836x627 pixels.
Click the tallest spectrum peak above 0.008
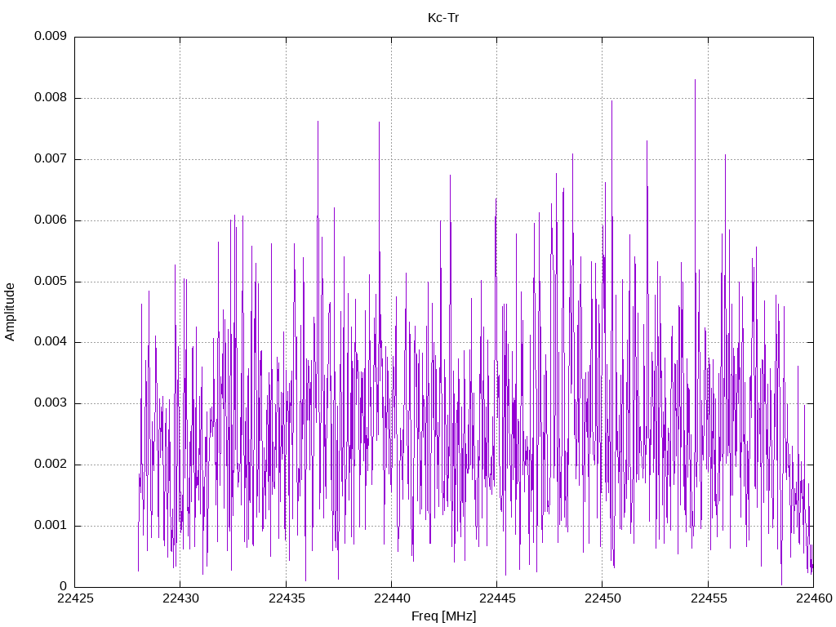(x=696, y=81)
